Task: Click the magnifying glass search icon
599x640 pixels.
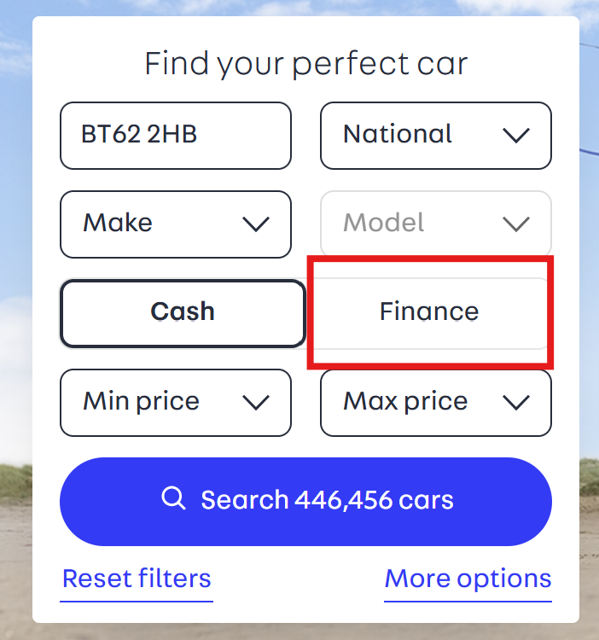Action: click(173, 499)
